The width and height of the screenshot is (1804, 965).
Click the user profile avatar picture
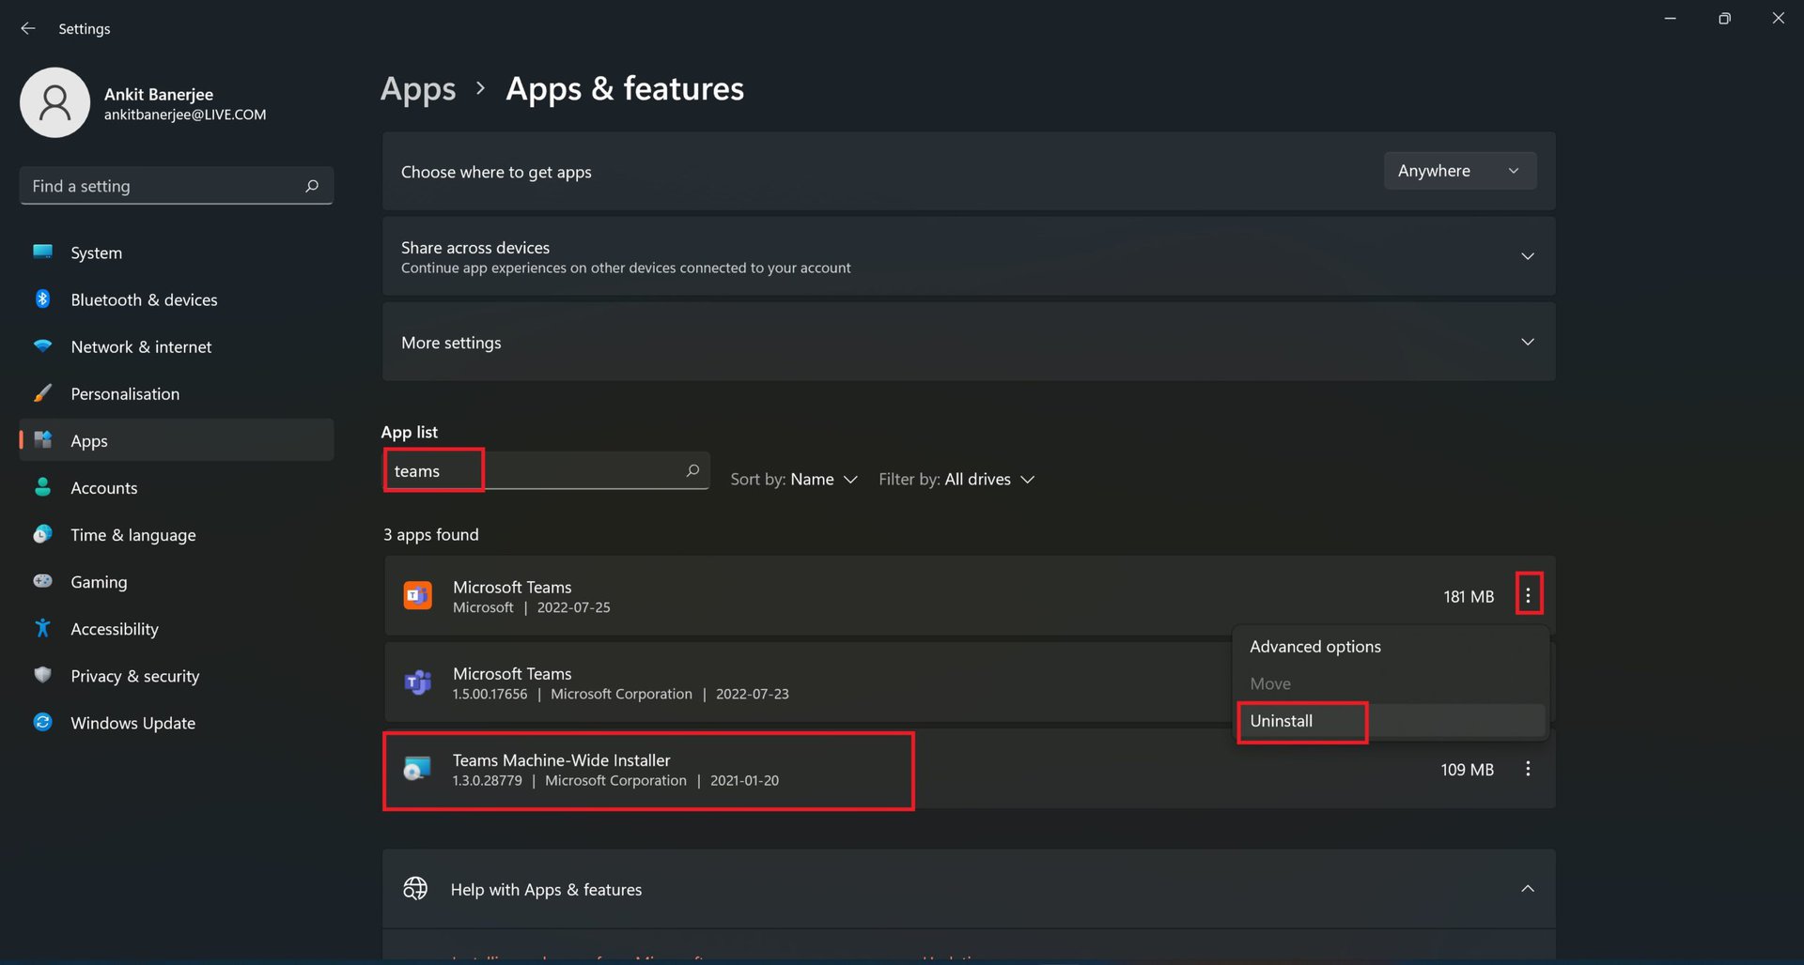[55, 102]
